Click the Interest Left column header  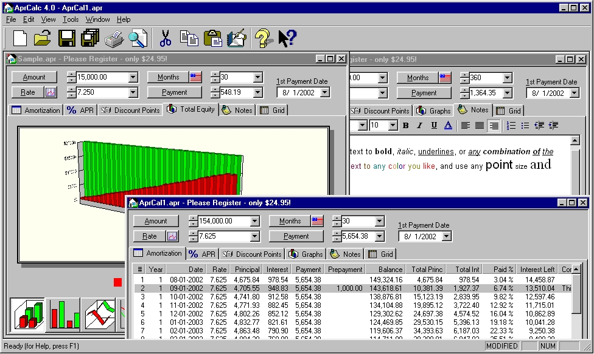[x=537, y=270]
